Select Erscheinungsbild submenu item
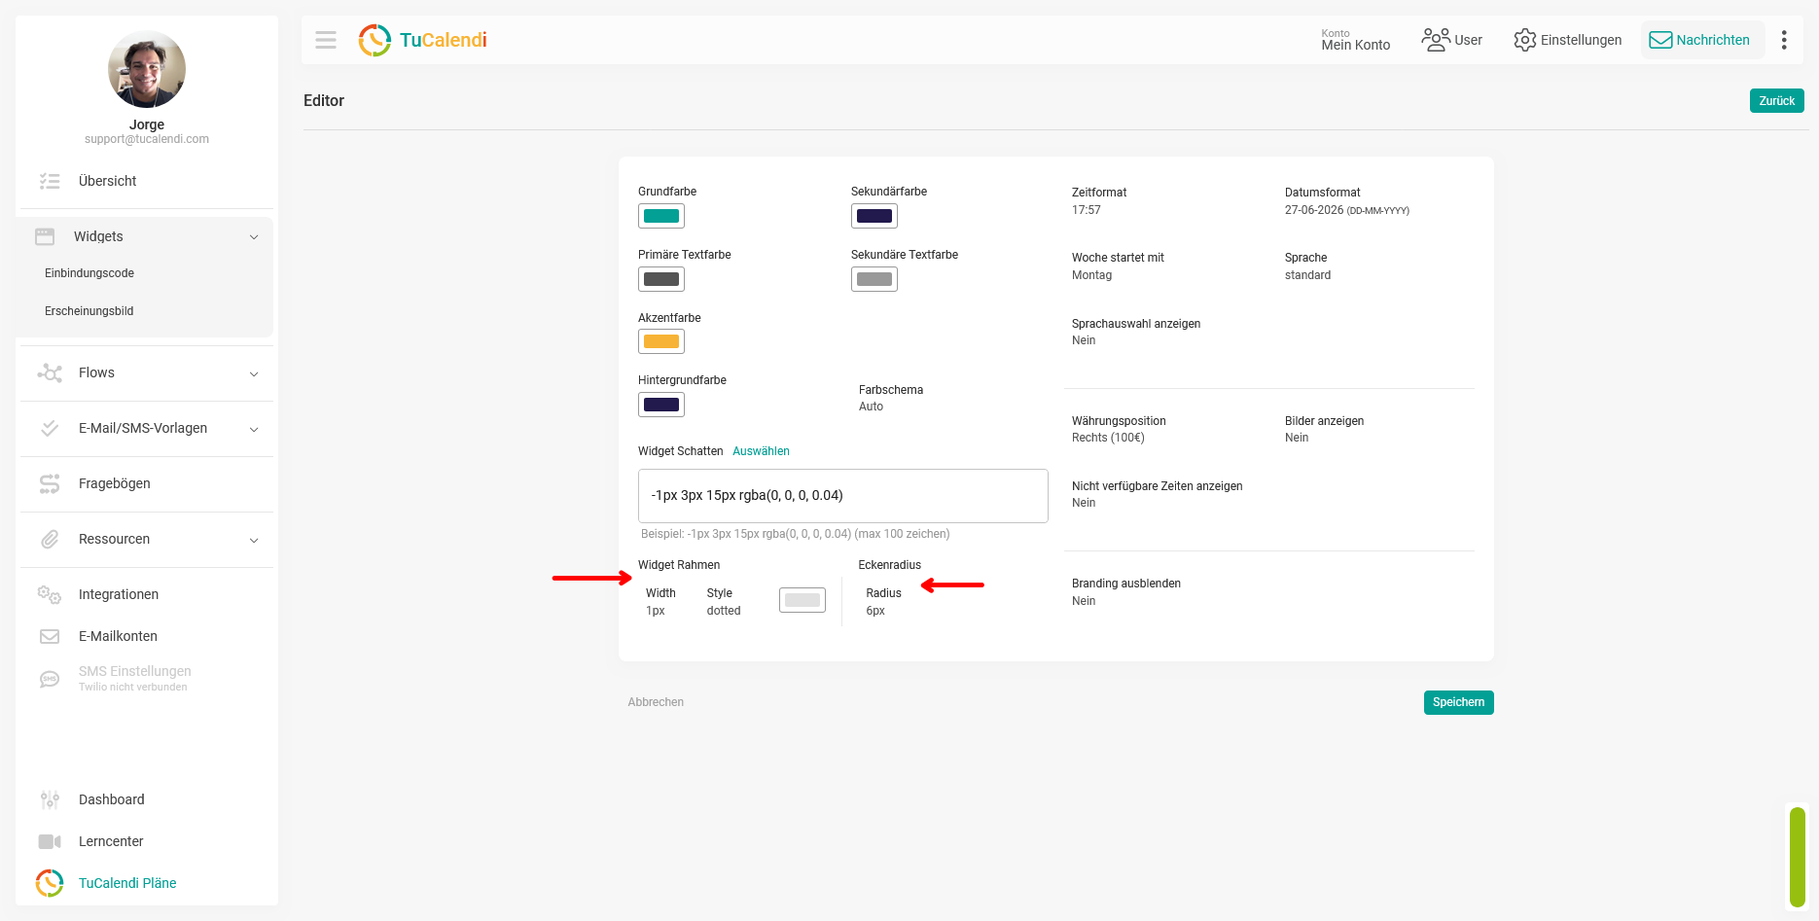 coord(89,311)
